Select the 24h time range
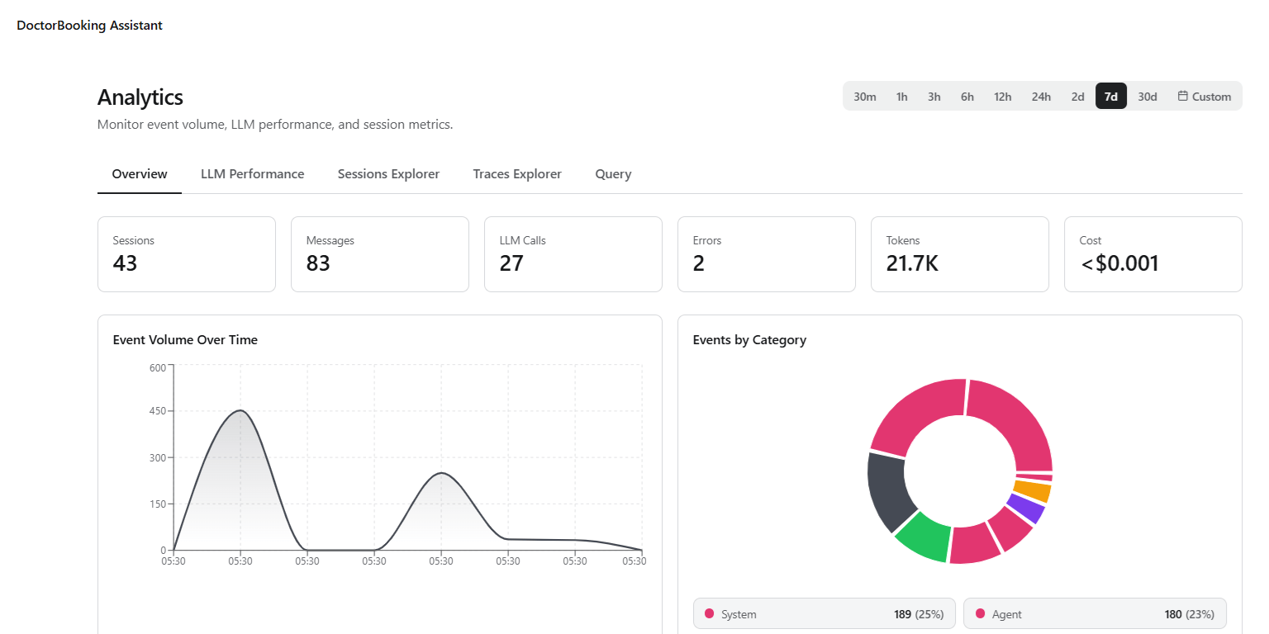This screenshot has width=1269, height=634. (x=1041, y=96)
